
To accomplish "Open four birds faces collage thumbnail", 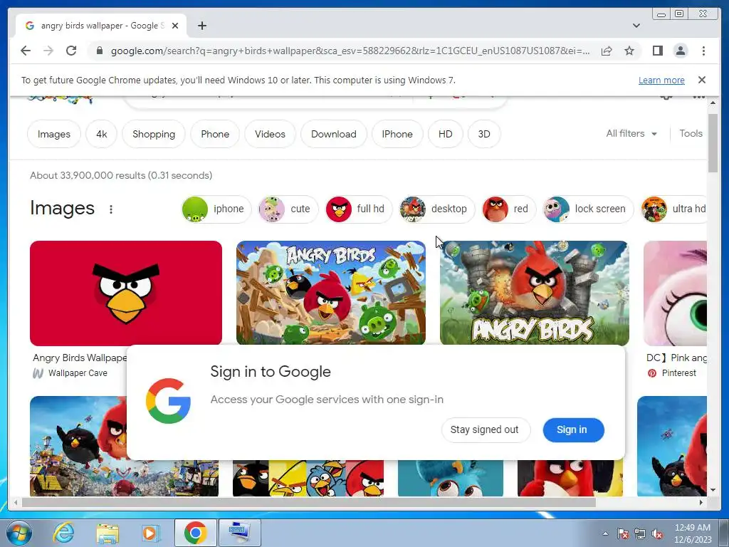I will tap(308, 478).
